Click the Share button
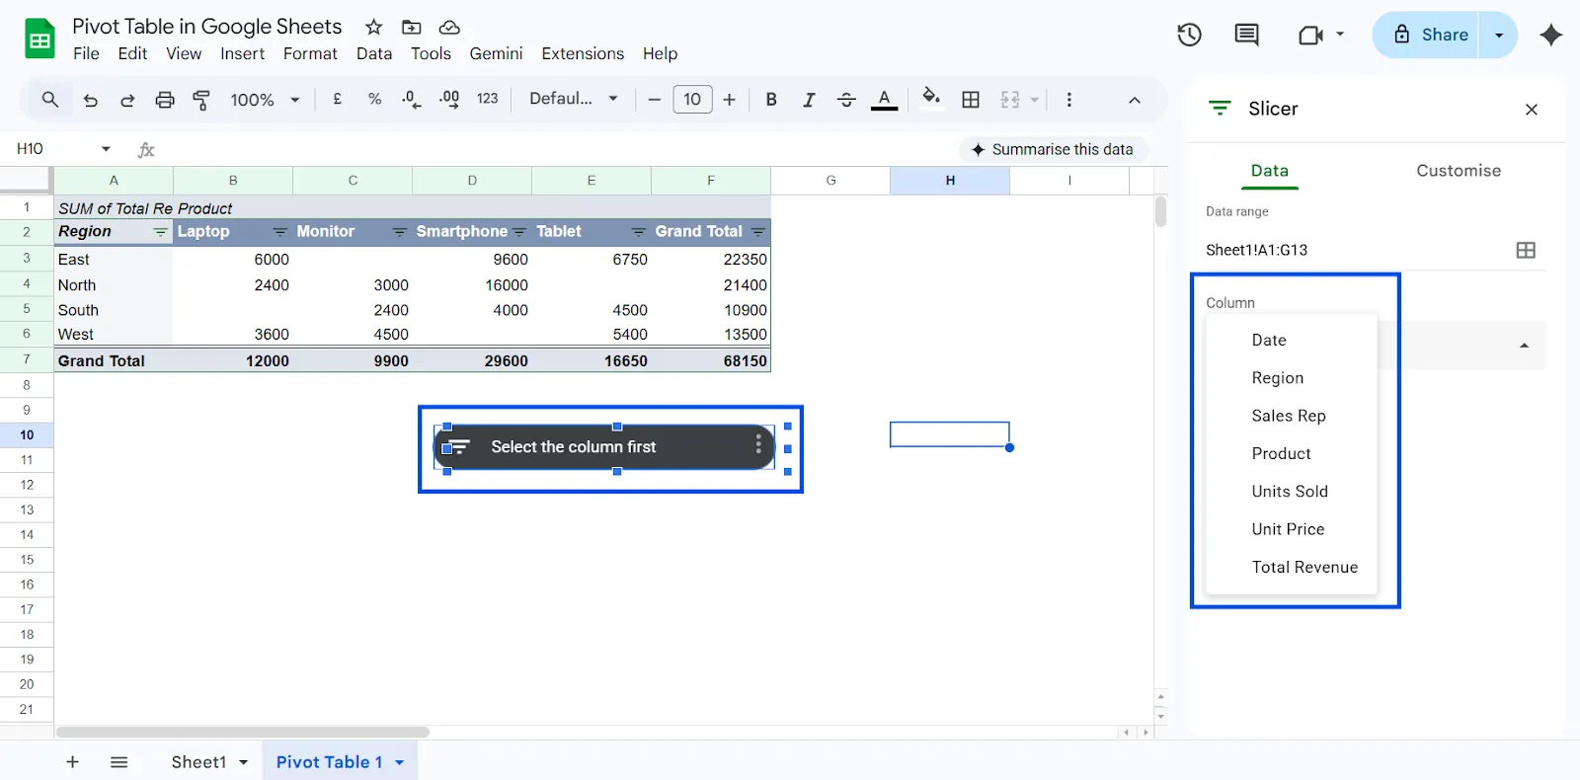This screenshot has width=1580, height=780. pyautogui.click(x=1430, y=36)
